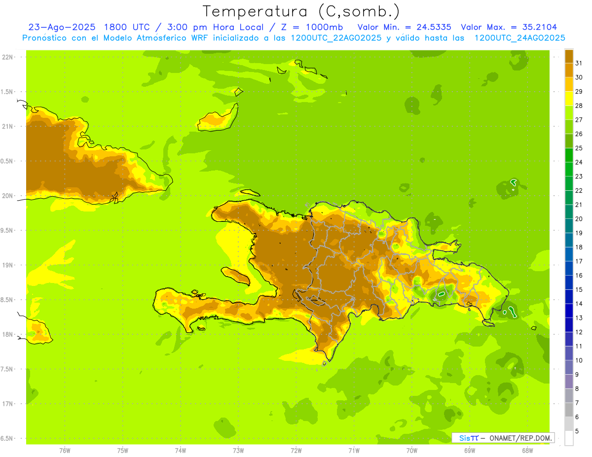Click the '75W' longitude axis label
Screen dimensions: 592x457
coord(122,451)
